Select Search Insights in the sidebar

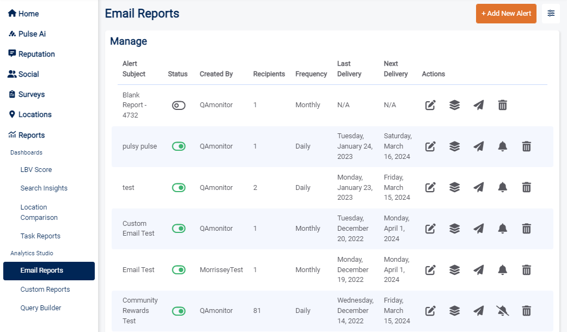tap(44, 188)
